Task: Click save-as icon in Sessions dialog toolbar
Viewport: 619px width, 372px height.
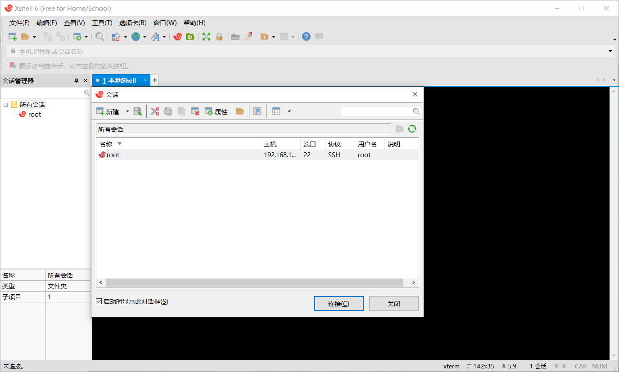Action: coord(138,111)
